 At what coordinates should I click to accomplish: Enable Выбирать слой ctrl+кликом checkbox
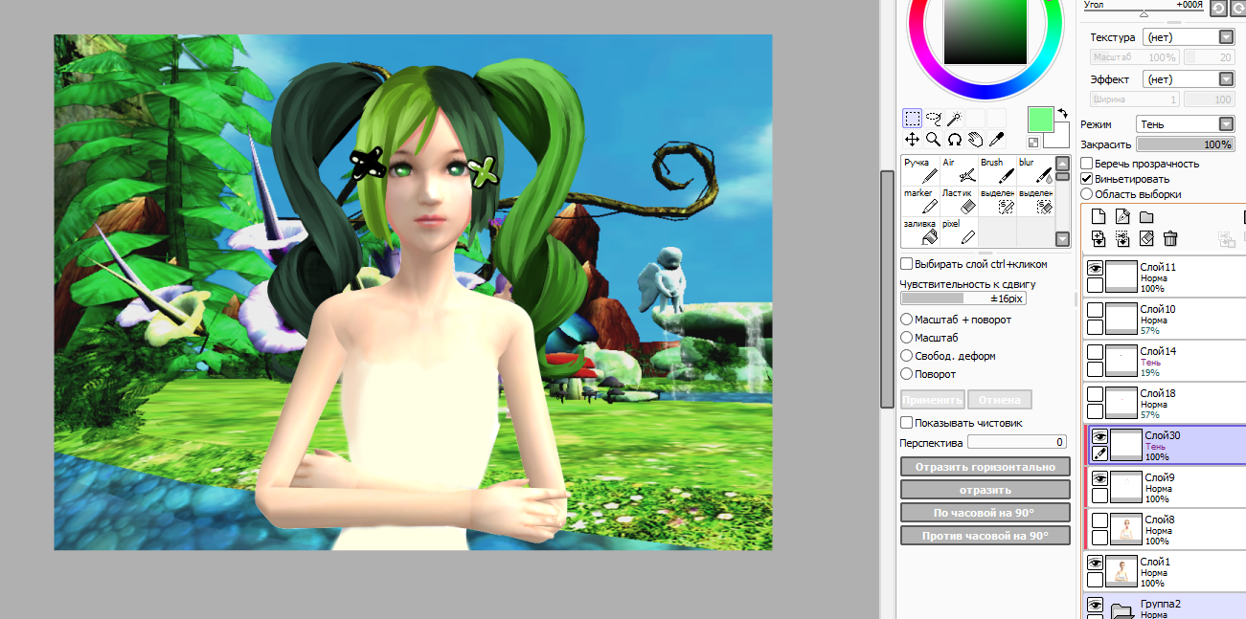(x=906, y=264)
